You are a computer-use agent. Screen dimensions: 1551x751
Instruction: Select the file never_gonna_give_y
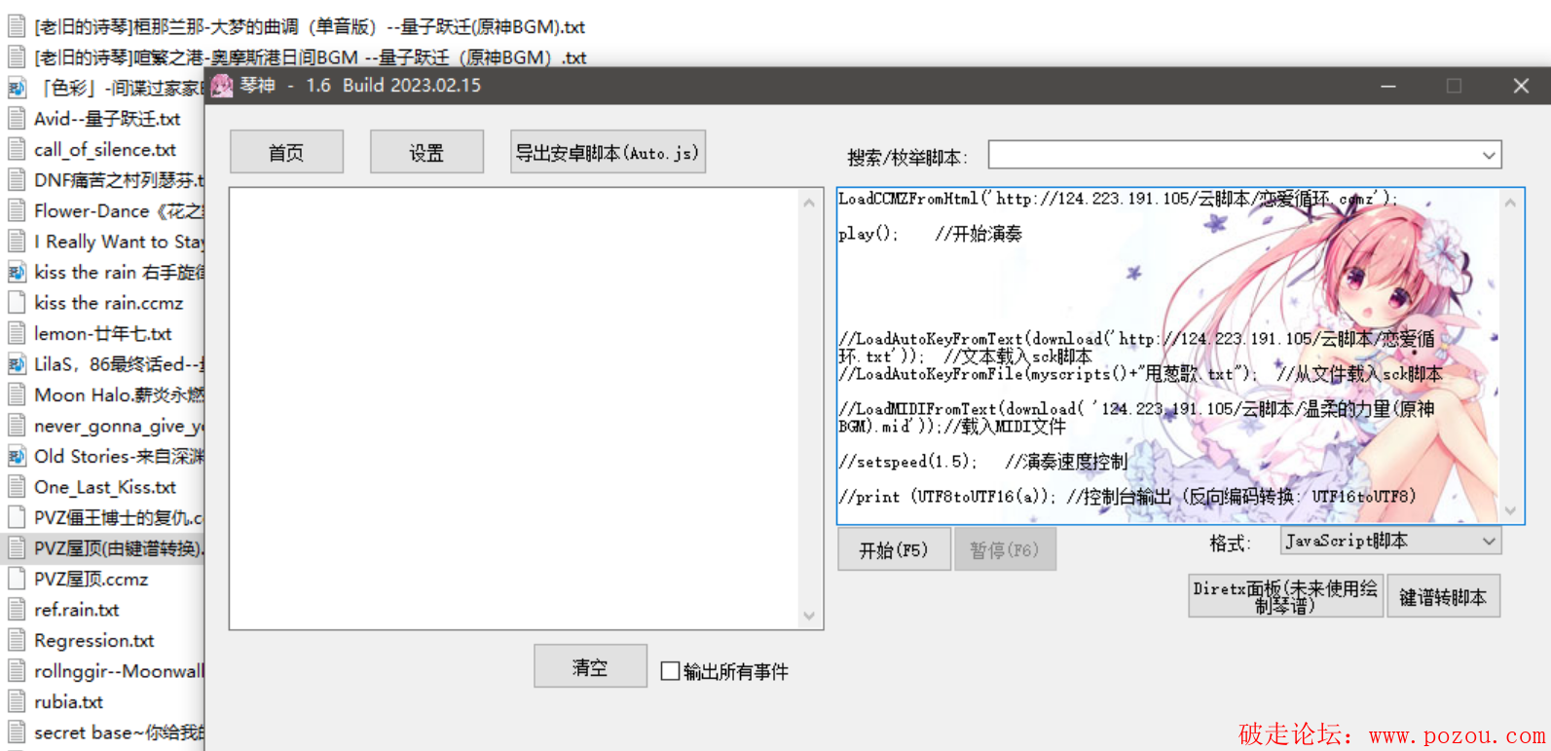[119, 426]
